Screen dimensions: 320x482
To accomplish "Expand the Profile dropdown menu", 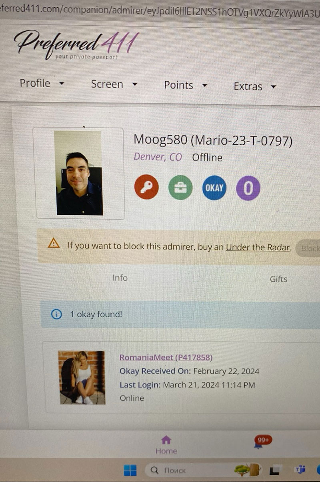I will tap(42, 83).
